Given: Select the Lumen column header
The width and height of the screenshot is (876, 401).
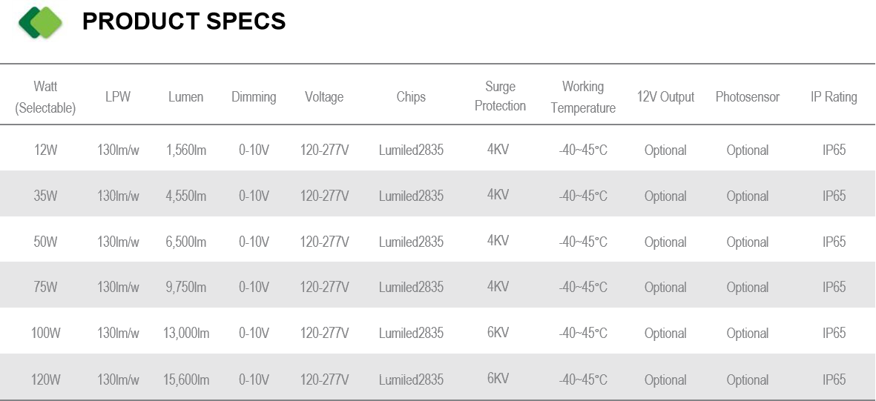Looking at the screenshot, I should coord(186,96).
